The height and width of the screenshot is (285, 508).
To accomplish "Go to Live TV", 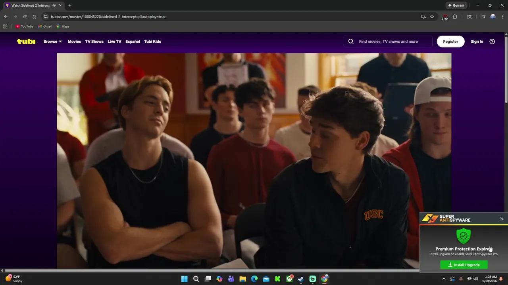I will coord(114,41).
